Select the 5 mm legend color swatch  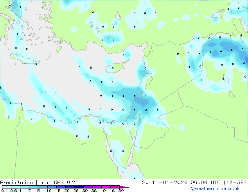[x=43, y=187]
